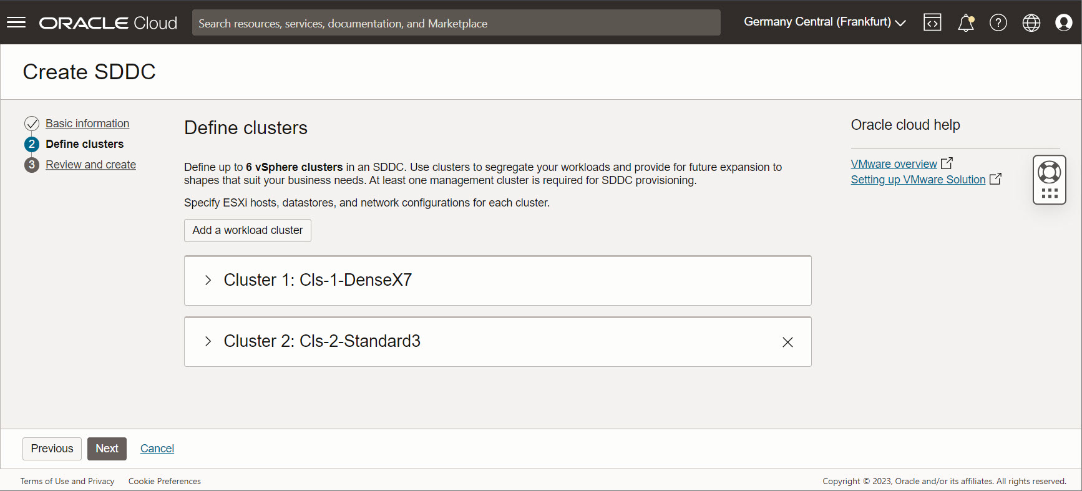The height and width of the screenshot is (491, 1082).
Task: Click the step 3 number badge
Action: coord(32,165)
